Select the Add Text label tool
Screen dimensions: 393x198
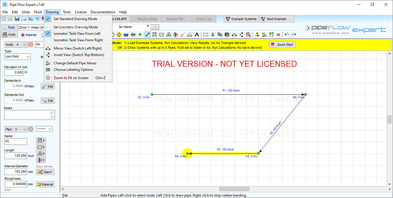[197, 35]
